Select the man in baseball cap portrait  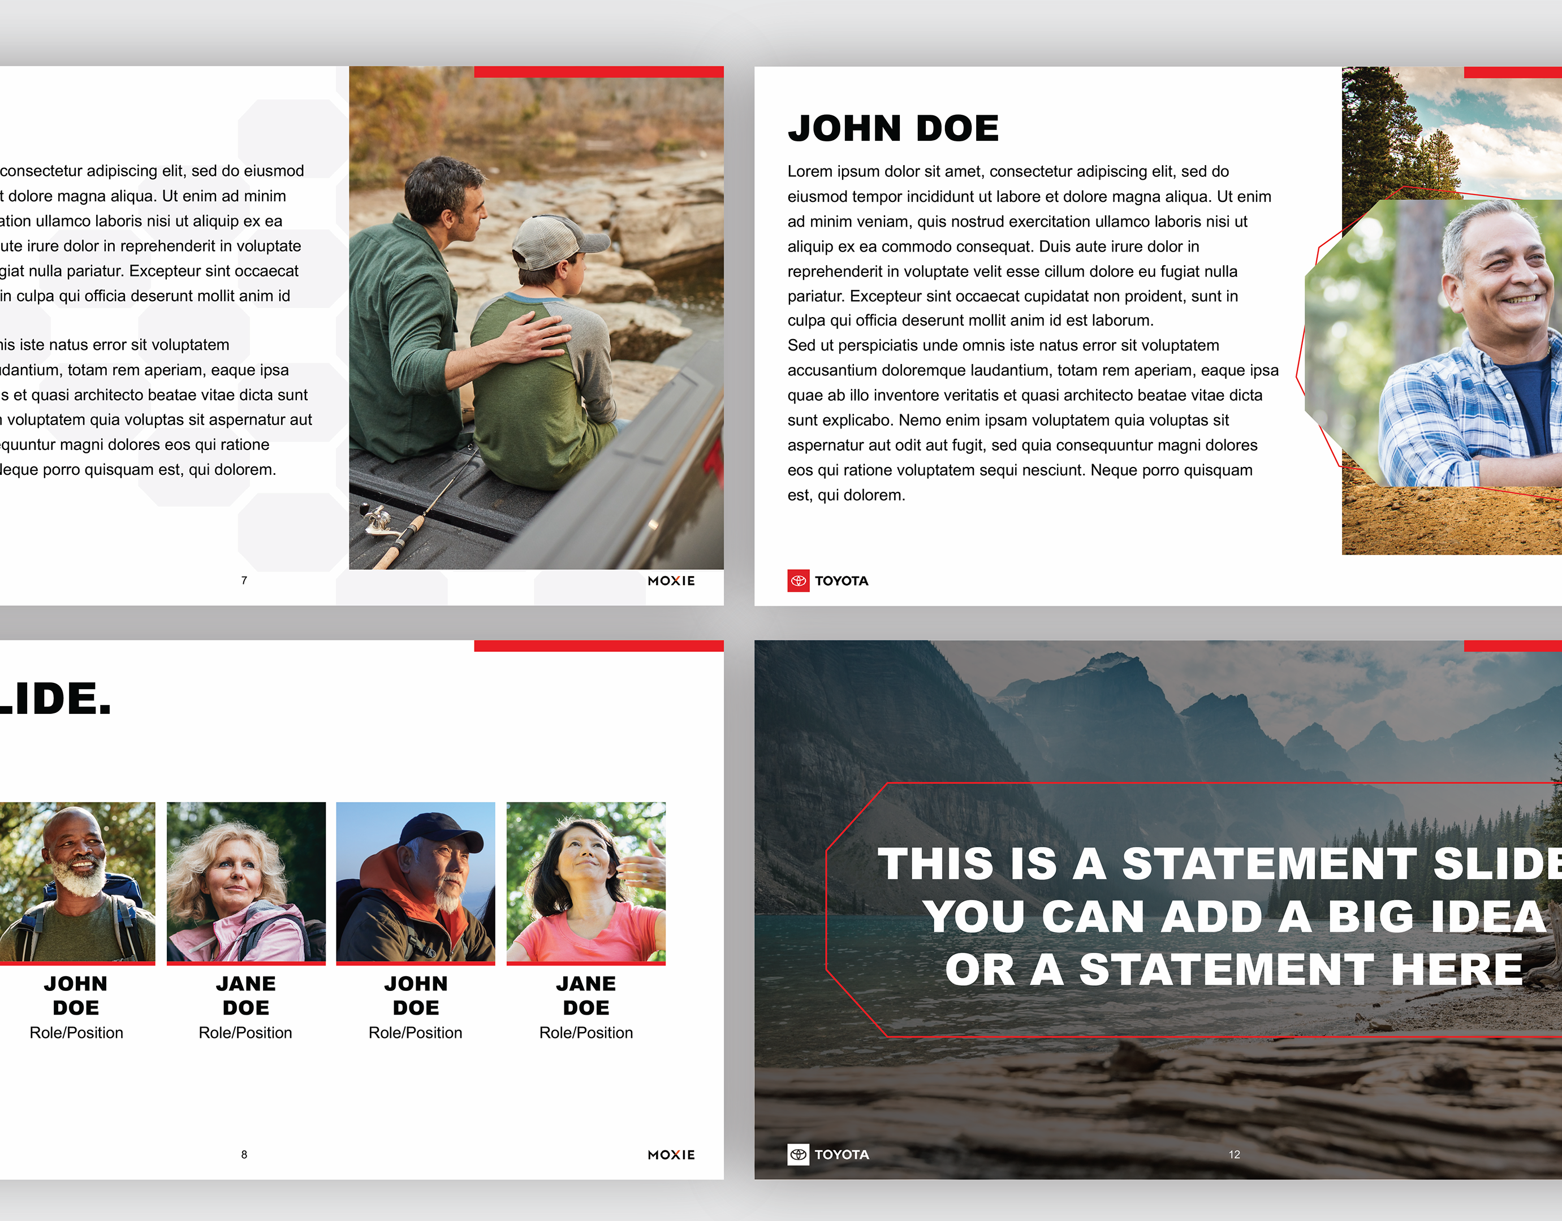coord(416,881)
